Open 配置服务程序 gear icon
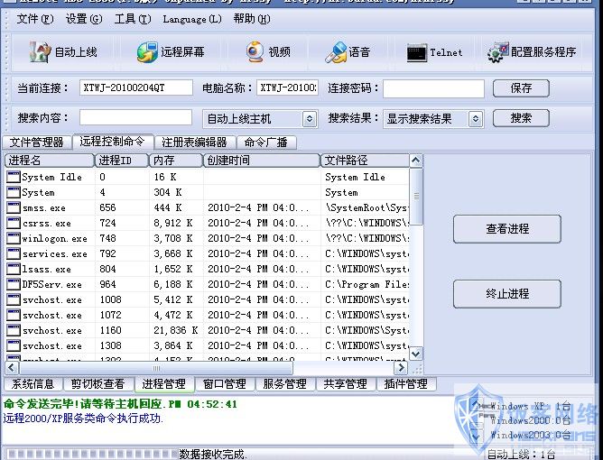603x460 pixels. [496, 52]
